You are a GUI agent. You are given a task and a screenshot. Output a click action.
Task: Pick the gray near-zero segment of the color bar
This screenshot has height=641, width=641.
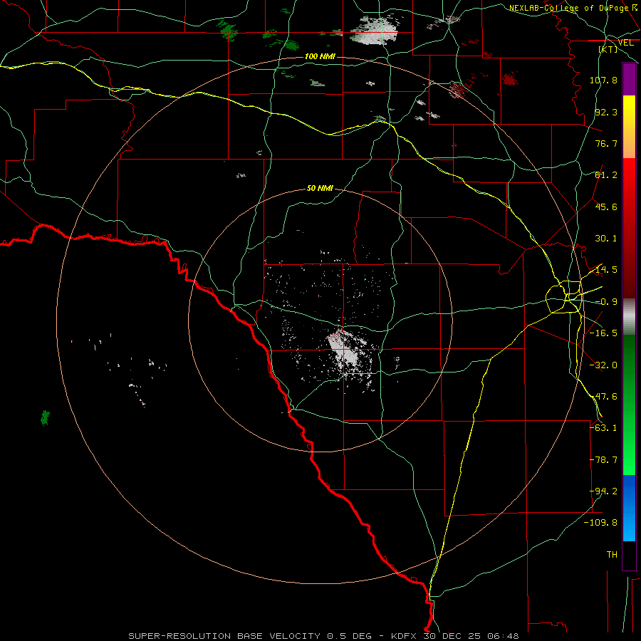tap(629, 317)
